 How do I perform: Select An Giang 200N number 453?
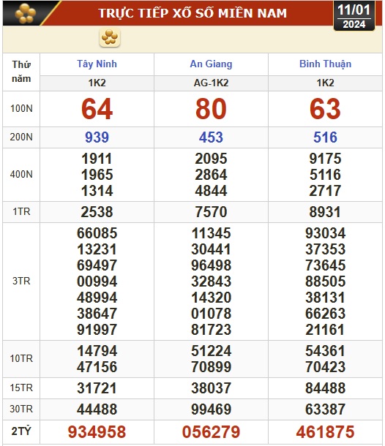click(x=211, y=137)
